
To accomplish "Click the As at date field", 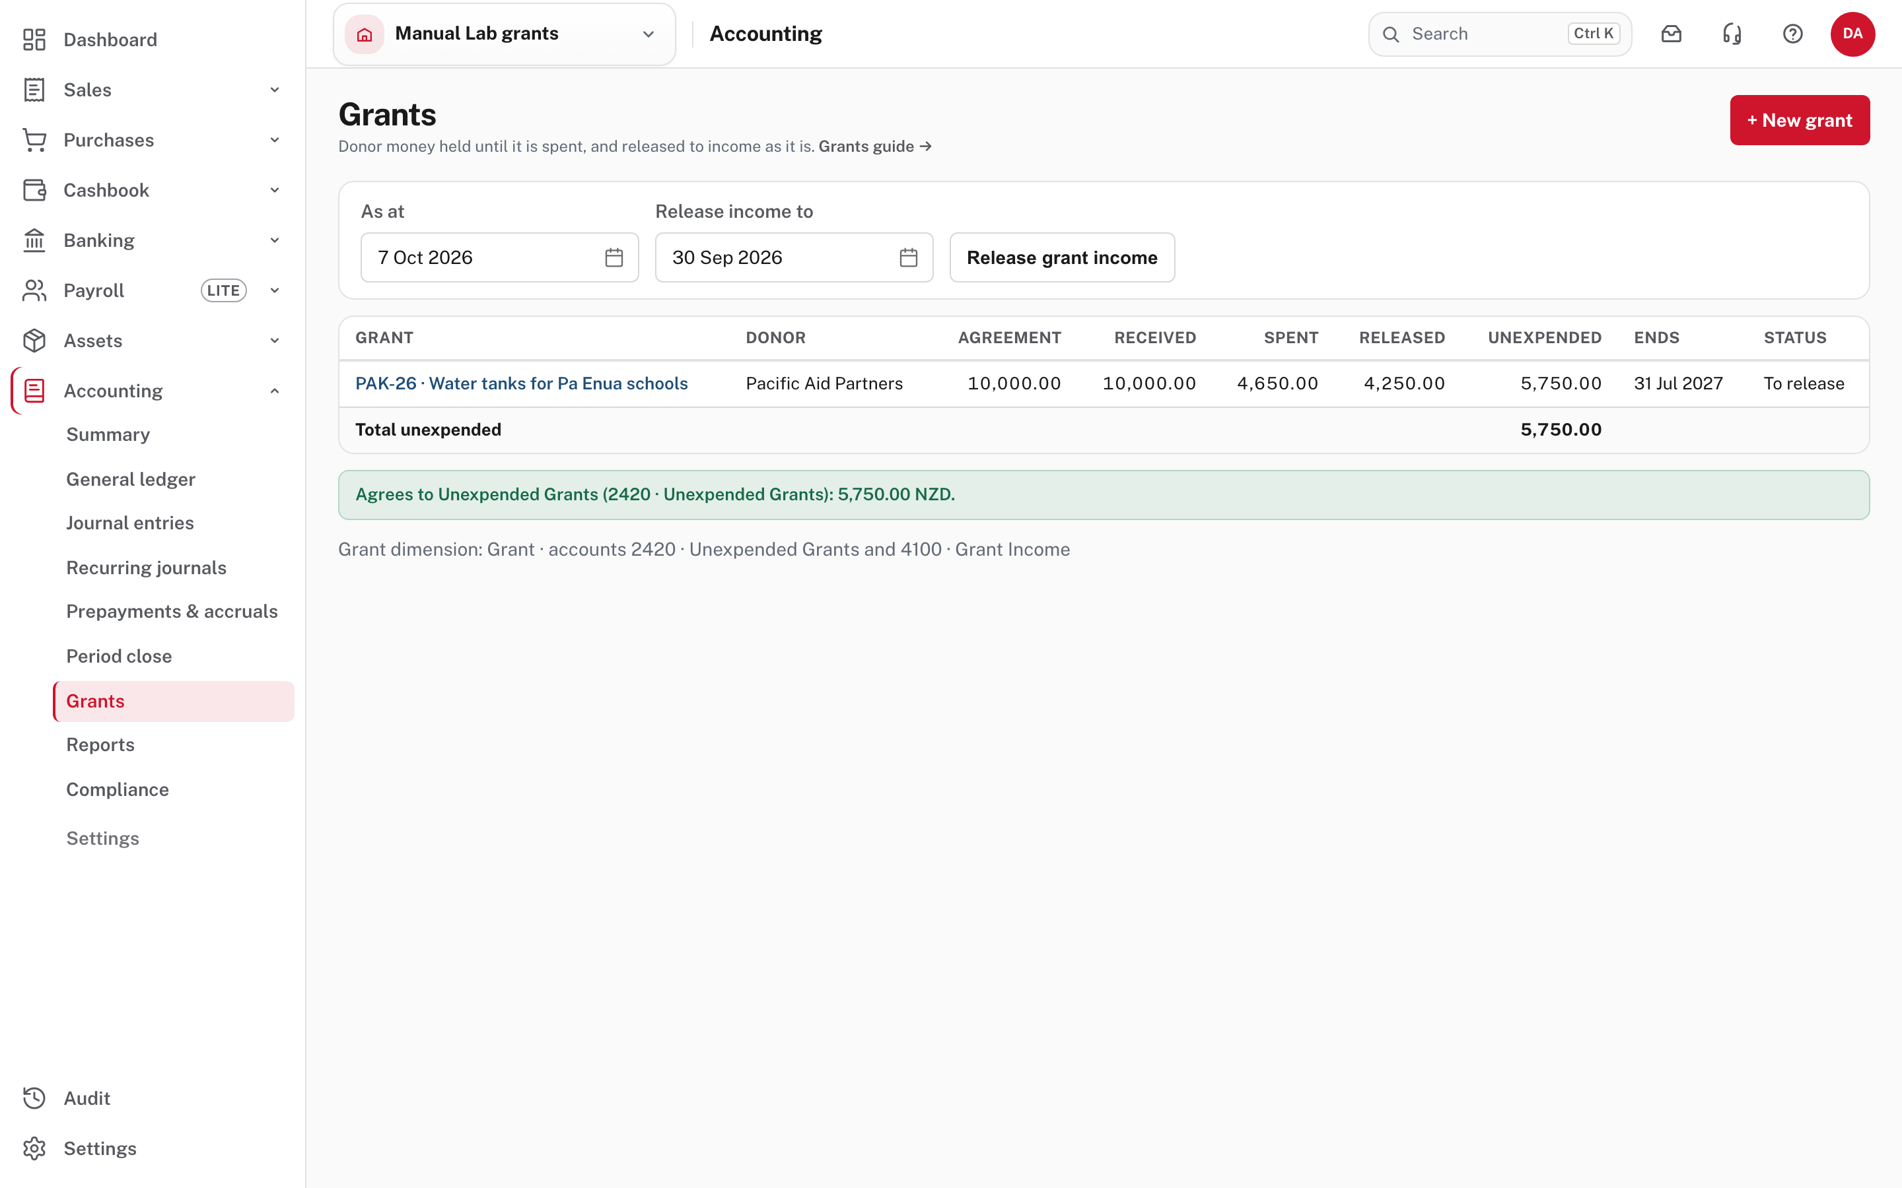I will (499, 257).
